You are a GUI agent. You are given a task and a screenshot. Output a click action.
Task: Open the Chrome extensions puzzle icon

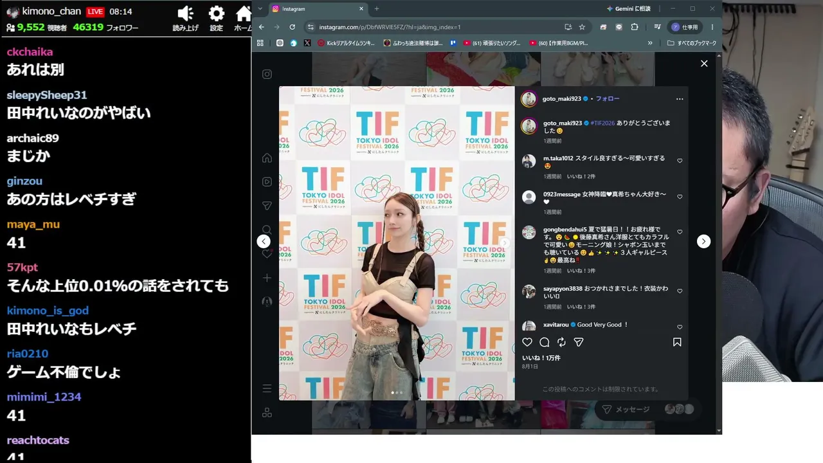click(x=635, y=27)
